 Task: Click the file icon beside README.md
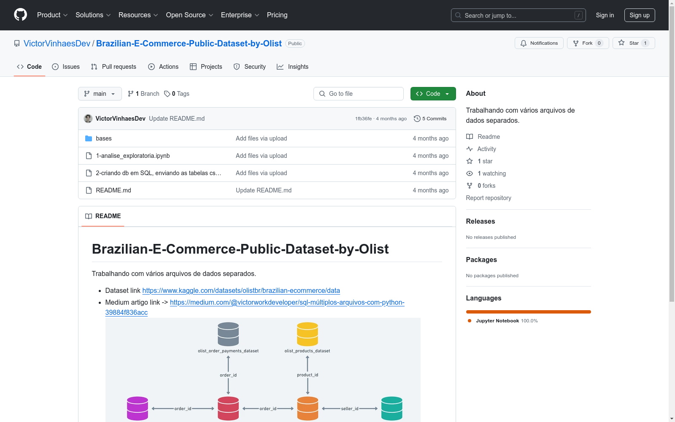click(89, 190)
